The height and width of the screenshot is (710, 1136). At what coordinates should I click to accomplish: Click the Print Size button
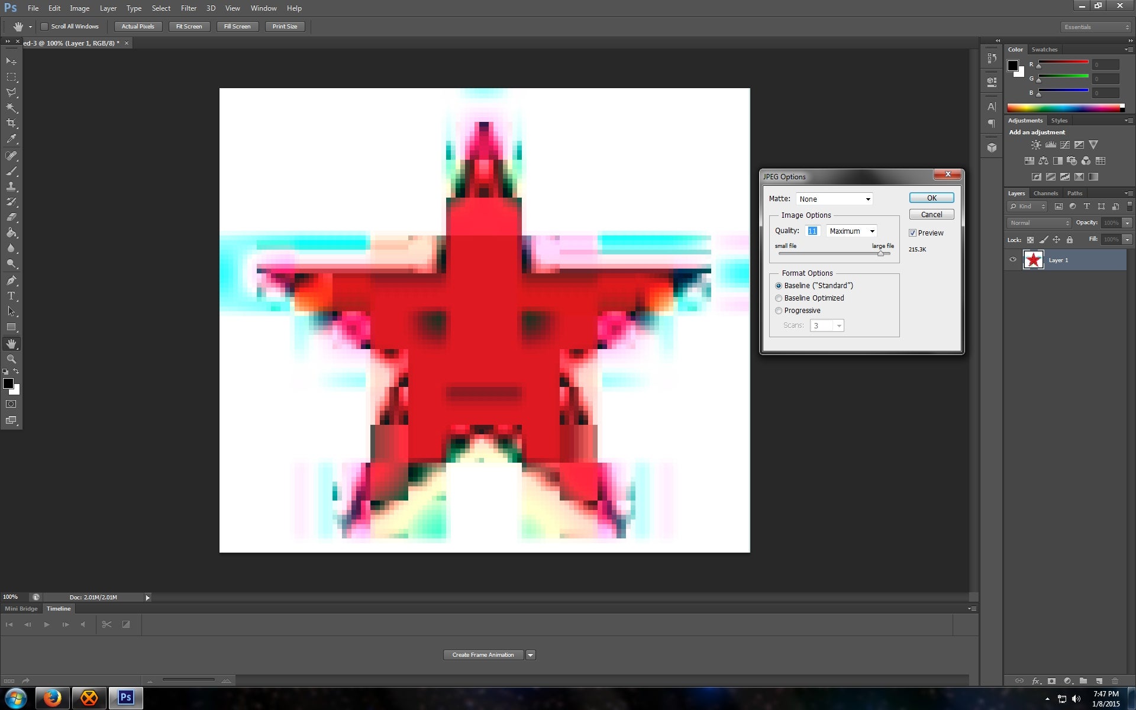pos(285,27)
